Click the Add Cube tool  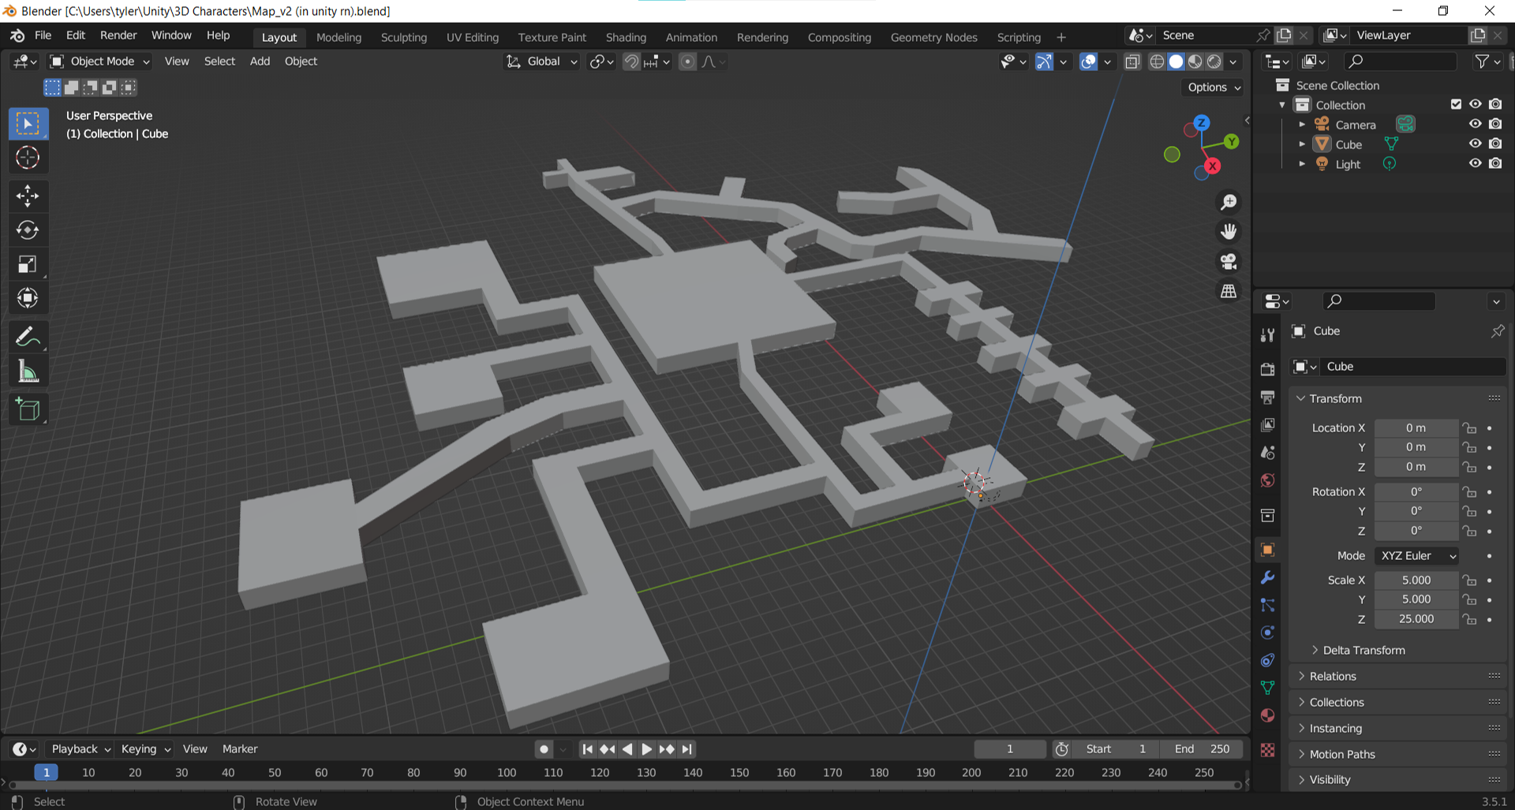point(28,409)
